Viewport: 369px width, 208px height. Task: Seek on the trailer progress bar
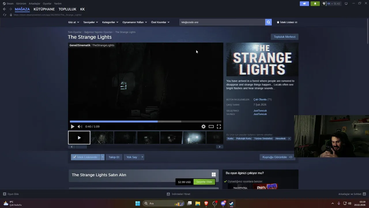coord(146,122)
